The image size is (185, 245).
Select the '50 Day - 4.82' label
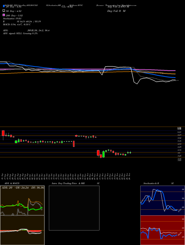(14, 11)
